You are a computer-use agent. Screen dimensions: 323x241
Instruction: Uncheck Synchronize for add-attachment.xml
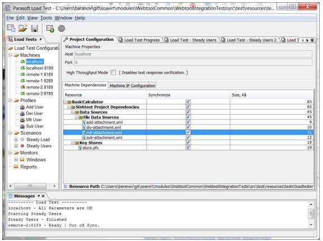(x=188, y=122)
